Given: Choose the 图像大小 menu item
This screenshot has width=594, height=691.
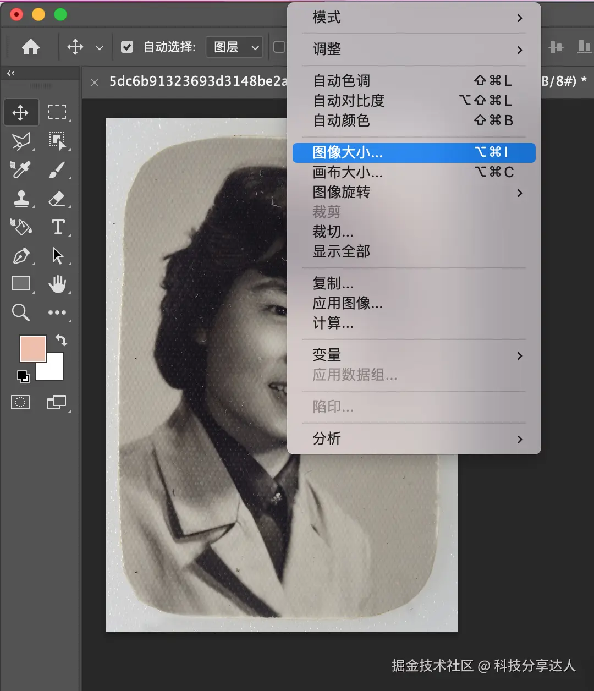Looking at the screenshot, I should tap(413, 153).
